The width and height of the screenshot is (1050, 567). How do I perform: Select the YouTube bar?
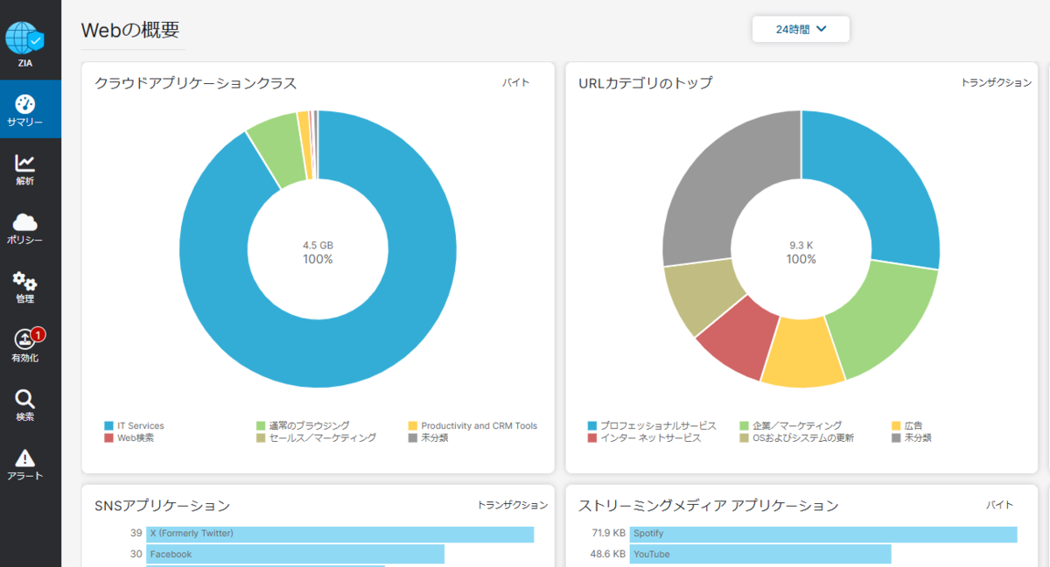click(760, 554)
